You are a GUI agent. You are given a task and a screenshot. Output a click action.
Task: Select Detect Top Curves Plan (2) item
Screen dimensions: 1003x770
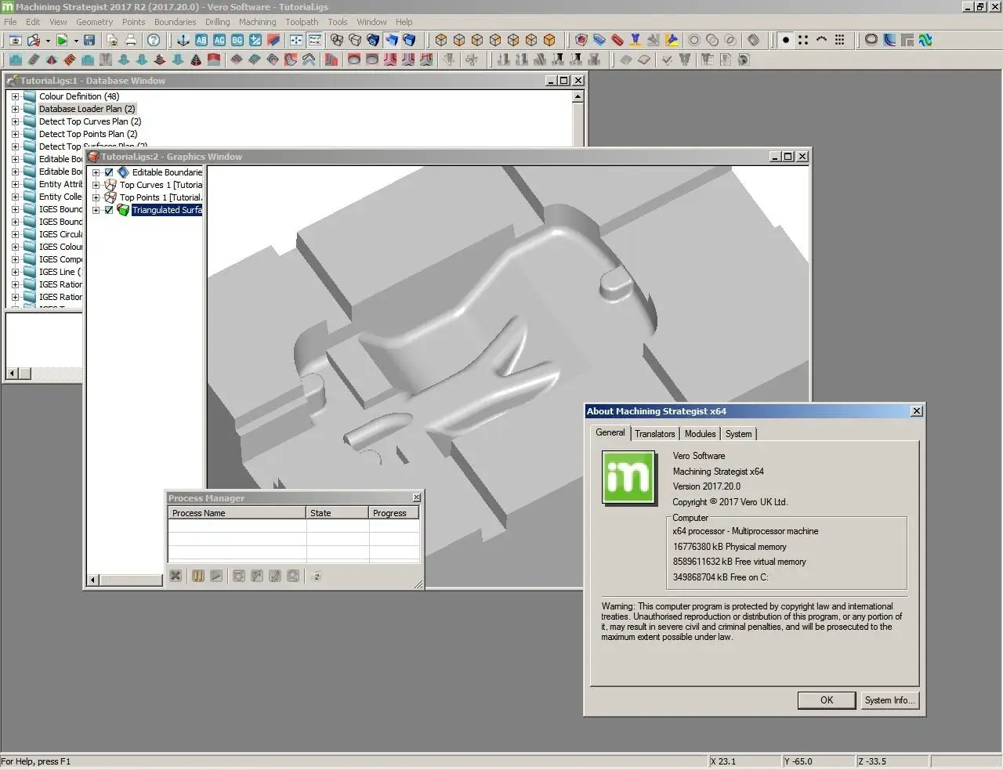90,121
